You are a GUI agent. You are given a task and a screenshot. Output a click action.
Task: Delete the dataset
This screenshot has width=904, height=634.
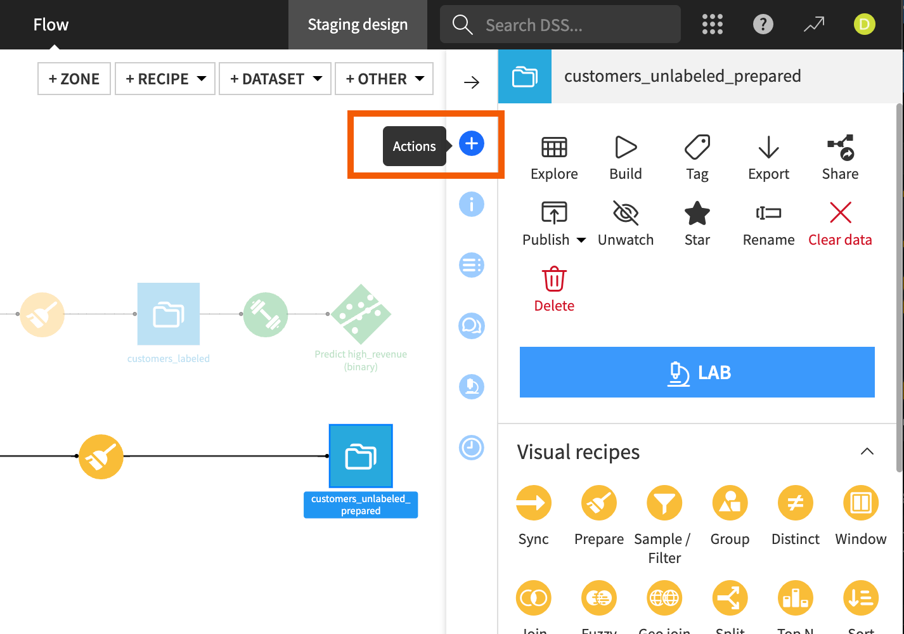tap(554, 290)
